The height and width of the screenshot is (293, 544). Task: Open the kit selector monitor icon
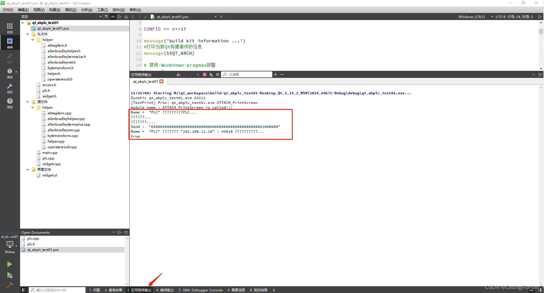click(x=10, y=244)
